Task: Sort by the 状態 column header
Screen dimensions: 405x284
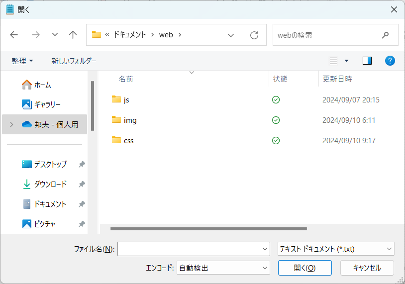Action: pyautogui.click(x=280, y=79)
